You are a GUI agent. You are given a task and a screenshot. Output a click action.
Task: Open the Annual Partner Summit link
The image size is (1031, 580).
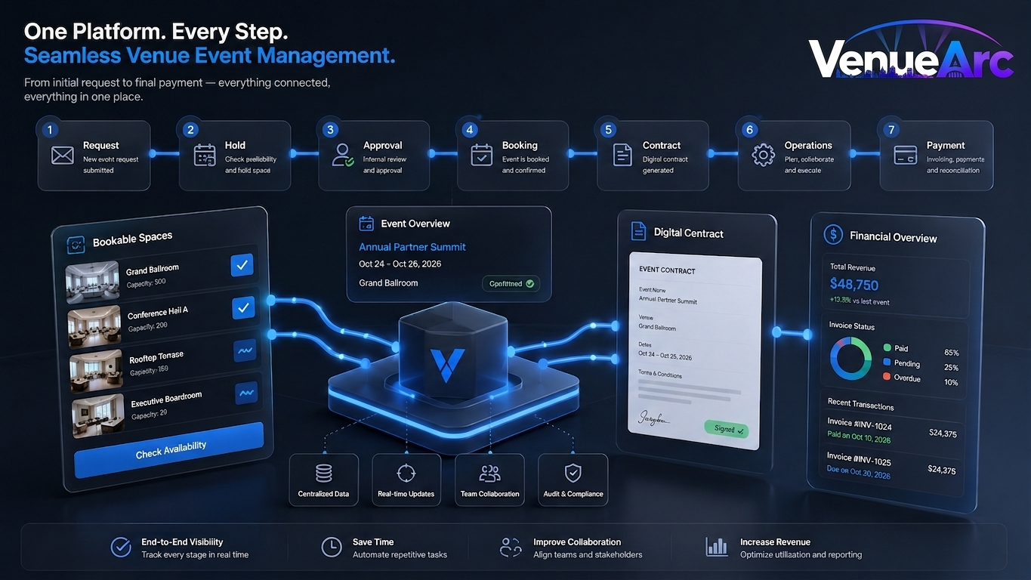(412, 247)
